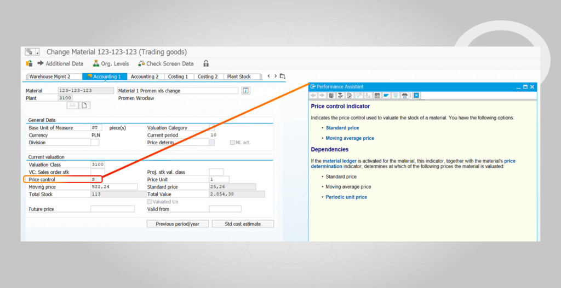This screenshot has height=288, width=561.
Task: Click the calendar icon in Performance Assistant toolbar
Action: [377, 96]
